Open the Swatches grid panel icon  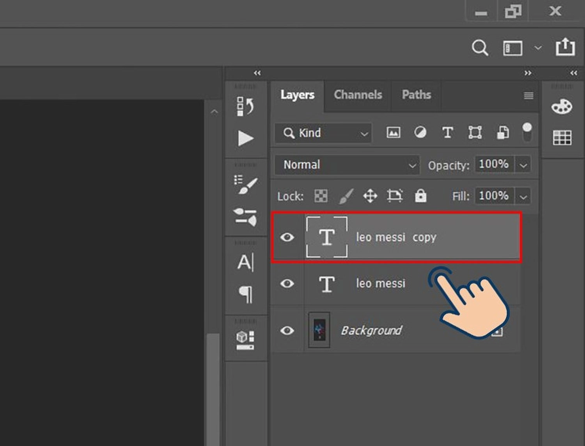click(562, 138)
